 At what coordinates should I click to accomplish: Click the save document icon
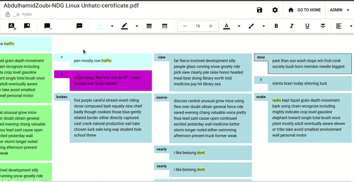click(259, 10)
